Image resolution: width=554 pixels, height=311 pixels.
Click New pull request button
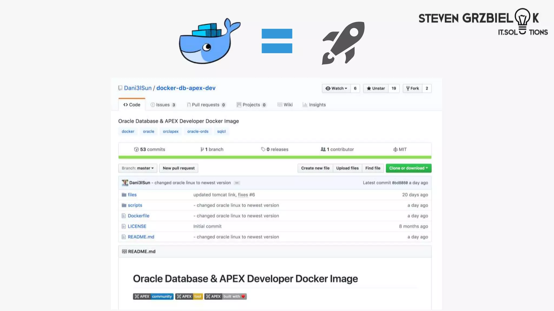[179, 168]
